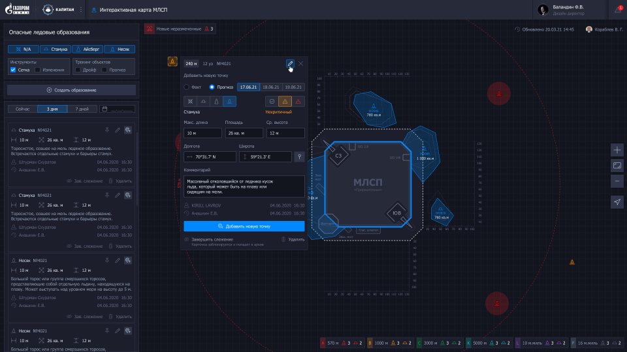Image resolution: width=627 pixels, height=352 pixels.
Task: Pin the first Стамуха card
Action: coord(106,130)
